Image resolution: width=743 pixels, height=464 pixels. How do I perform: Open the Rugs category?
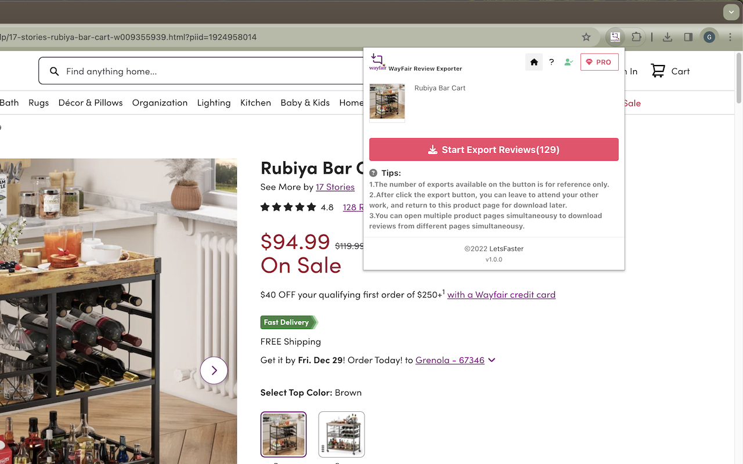click(38, 103)
